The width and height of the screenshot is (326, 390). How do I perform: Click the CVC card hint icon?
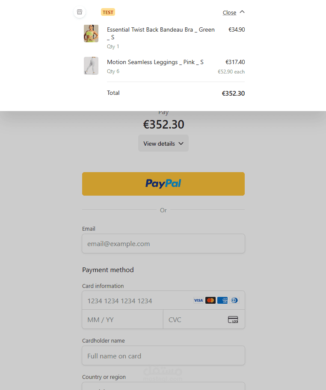pos(233,320)
